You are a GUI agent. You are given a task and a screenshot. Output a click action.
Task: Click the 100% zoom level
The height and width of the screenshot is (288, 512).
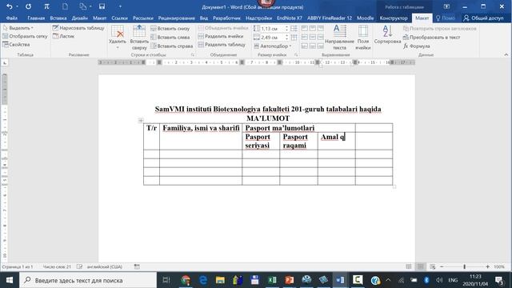(499, 266)
